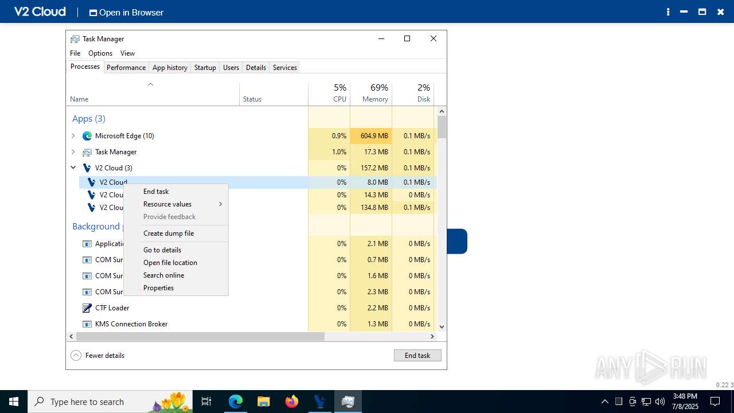
Task: Click the Task Manager row icon
Action: [87, 152]
